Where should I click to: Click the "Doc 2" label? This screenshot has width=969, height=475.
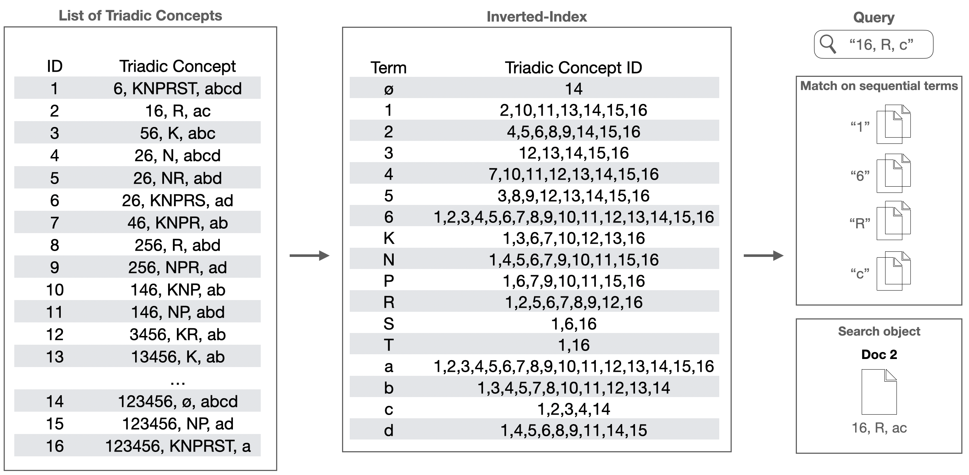point(879,354)
